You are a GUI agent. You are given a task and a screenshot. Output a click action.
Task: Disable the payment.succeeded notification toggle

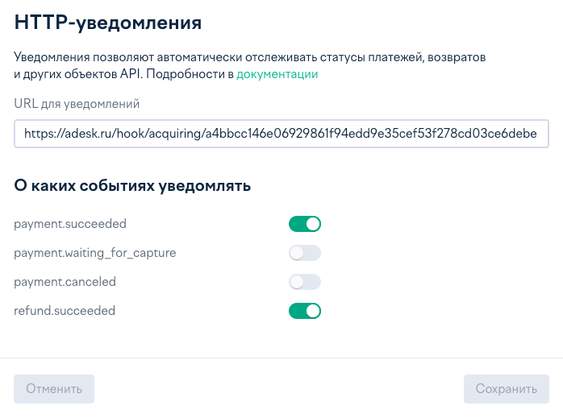coord(304,224)
